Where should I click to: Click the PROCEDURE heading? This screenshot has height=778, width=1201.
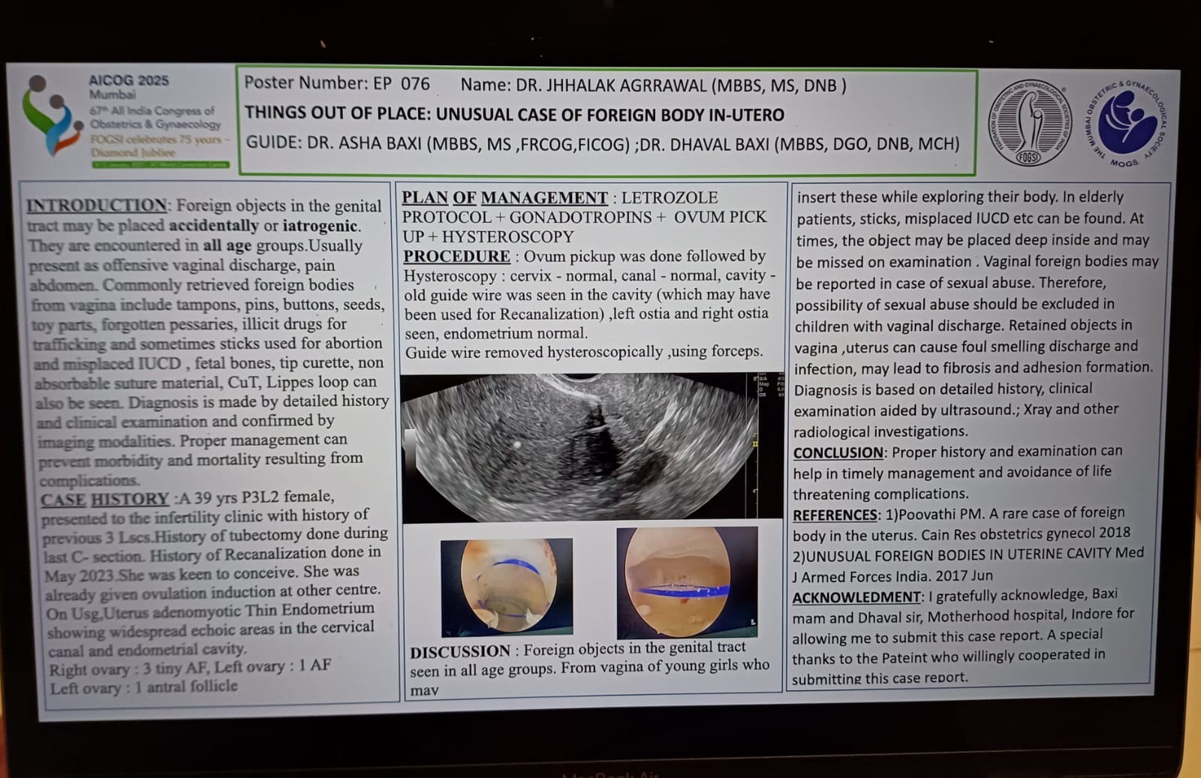[456, 257]
